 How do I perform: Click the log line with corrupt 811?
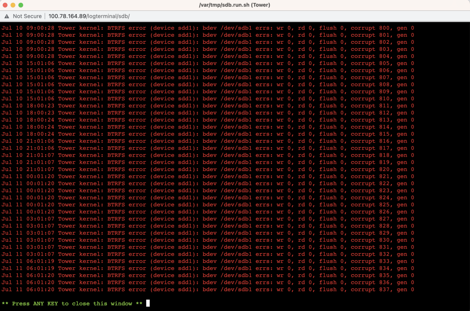pos(208,106)
